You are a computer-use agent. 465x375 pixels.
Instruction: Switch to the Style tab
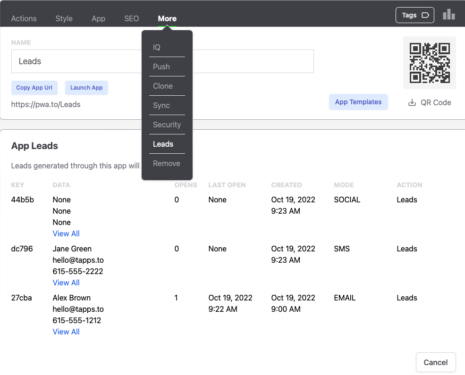pos(64,18)
